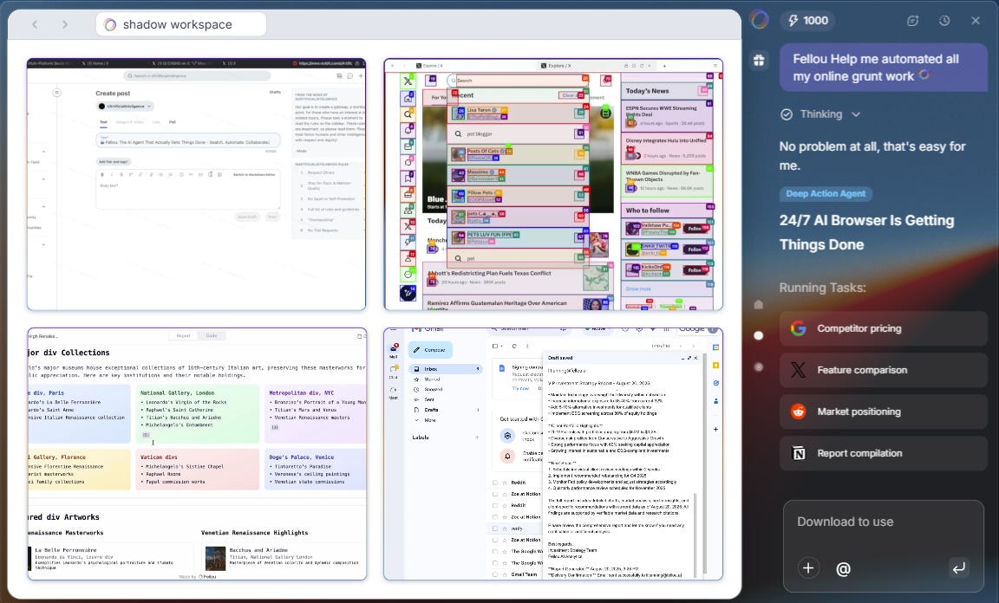
Task: Click the Notion logo on Report compilation
Action: pyautogui.click(x=799, y=453)
